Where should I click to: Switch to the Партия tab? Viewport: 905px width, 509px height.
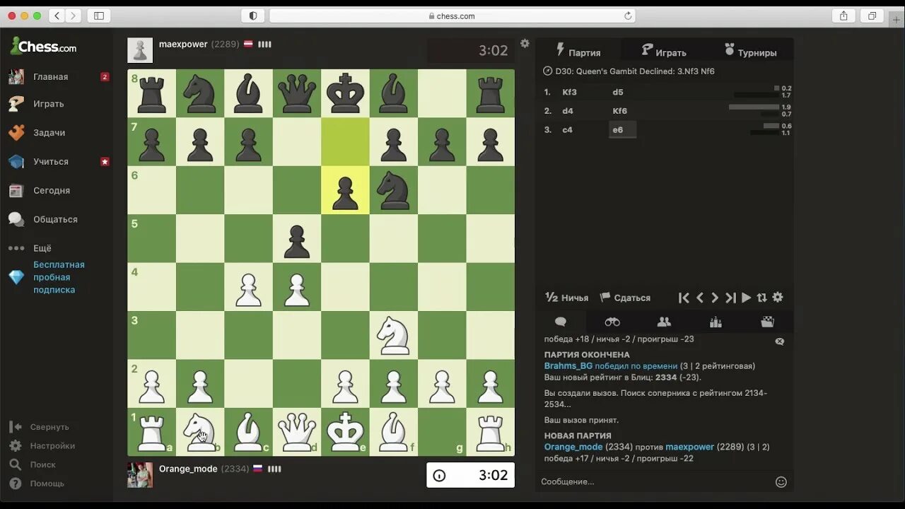tap(578, 51)
